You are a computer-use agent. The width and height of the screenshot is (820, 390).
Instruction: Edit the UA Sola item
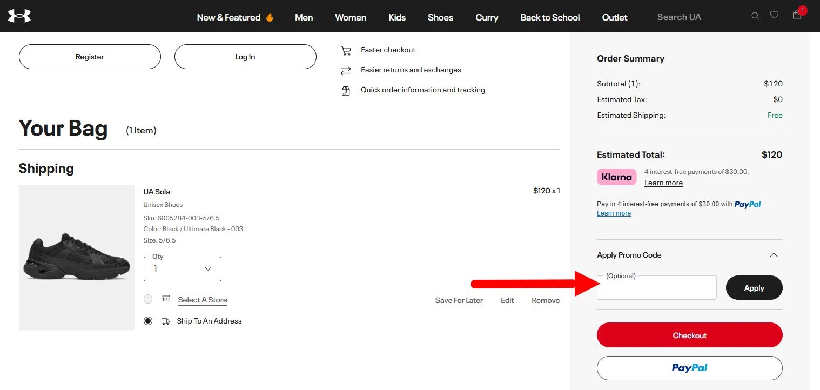pos(507,300)
